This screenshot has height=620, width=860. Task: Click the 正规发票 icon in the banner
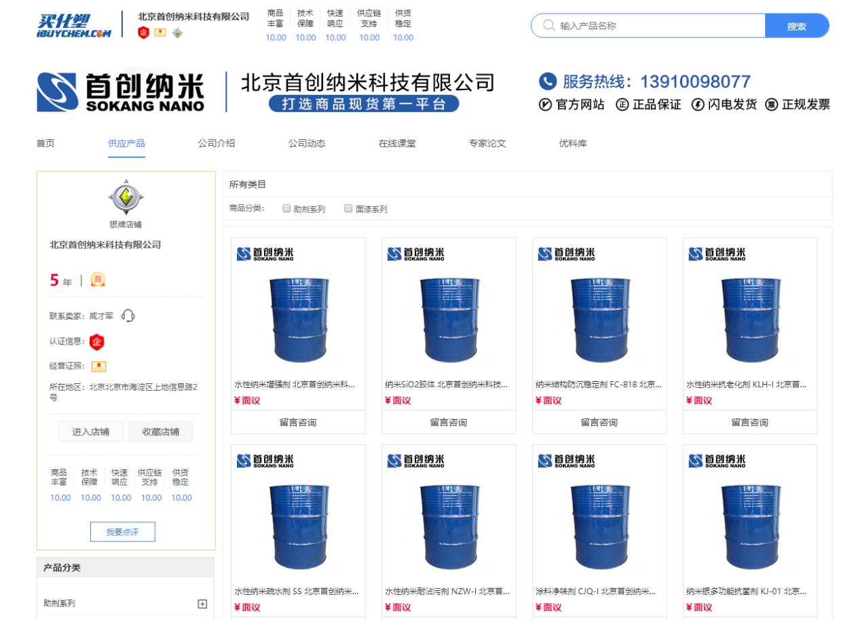[x=771, y=104]
